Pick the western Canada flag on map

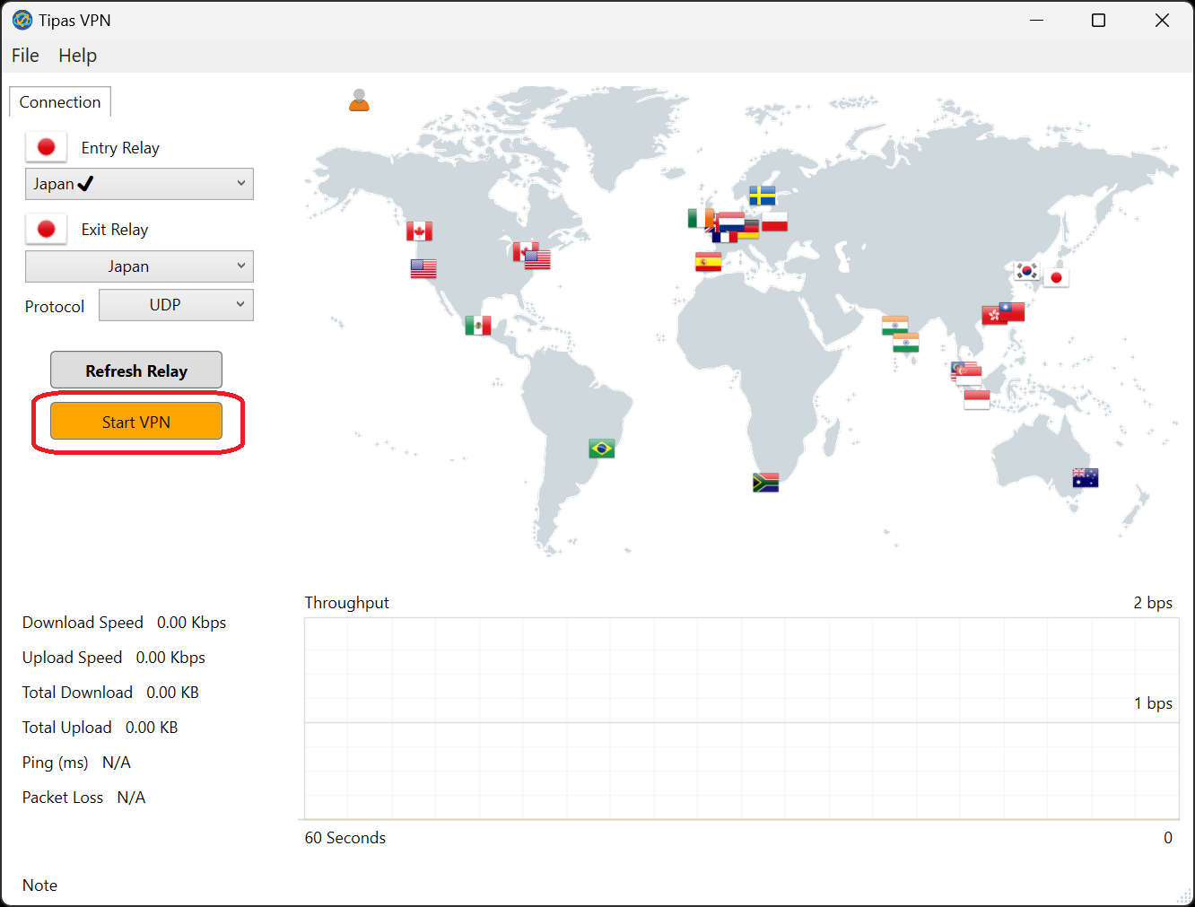tap(419, 231)
